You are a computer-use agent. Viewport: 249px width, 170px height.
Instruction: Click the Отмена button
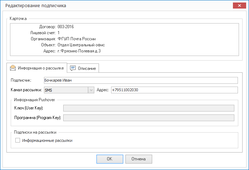tap(139, 159)
